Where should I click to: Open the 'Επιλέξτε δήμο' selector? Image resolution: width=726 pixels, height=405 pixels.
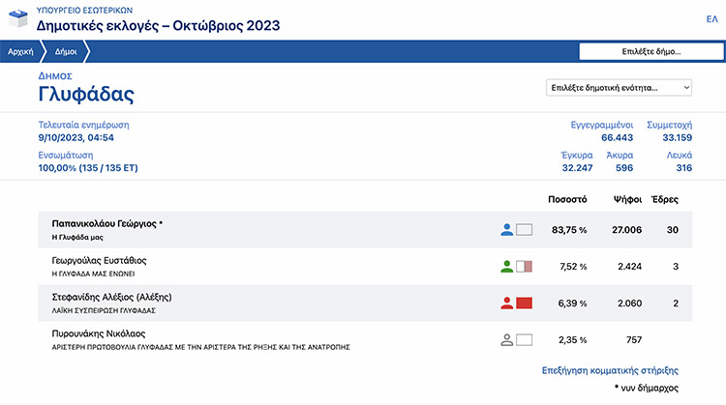pyautogui.click(x=650, y=51)
